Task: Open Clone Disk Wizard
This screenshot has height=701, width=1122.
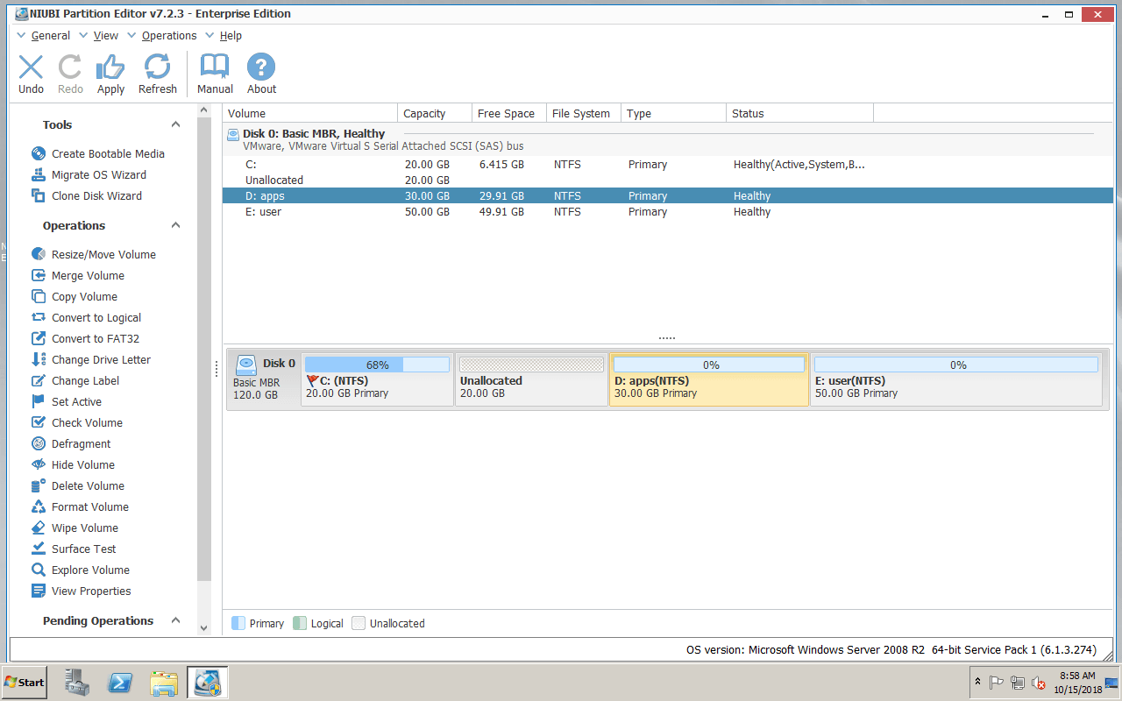Action: point(87,195)
